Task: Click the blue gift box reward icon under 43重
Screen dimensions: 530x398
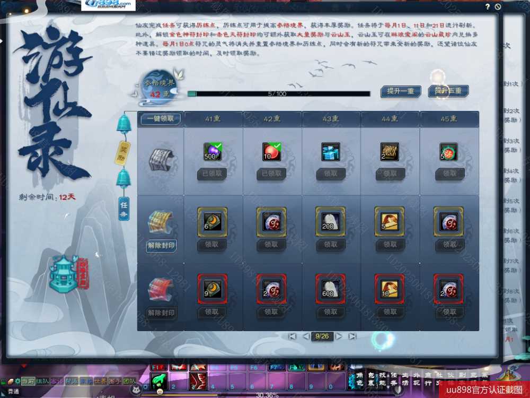Action: point(330,152)
